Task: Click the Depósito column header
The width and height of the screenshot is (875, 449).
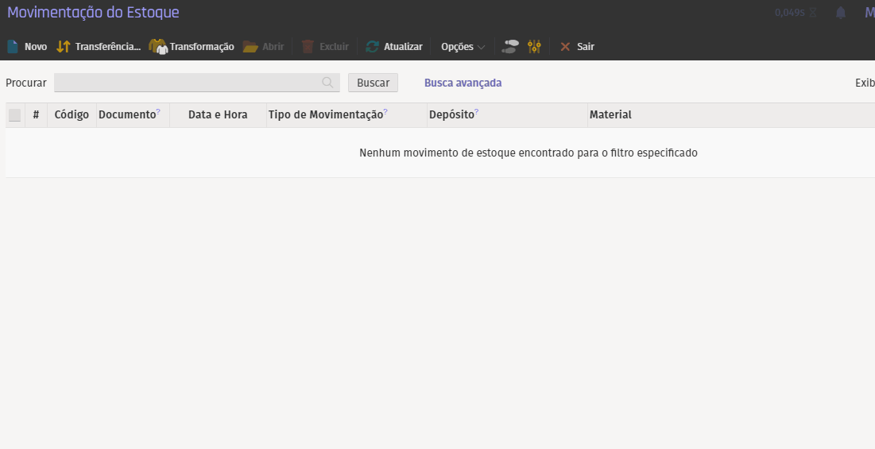Action: (451, 114)
